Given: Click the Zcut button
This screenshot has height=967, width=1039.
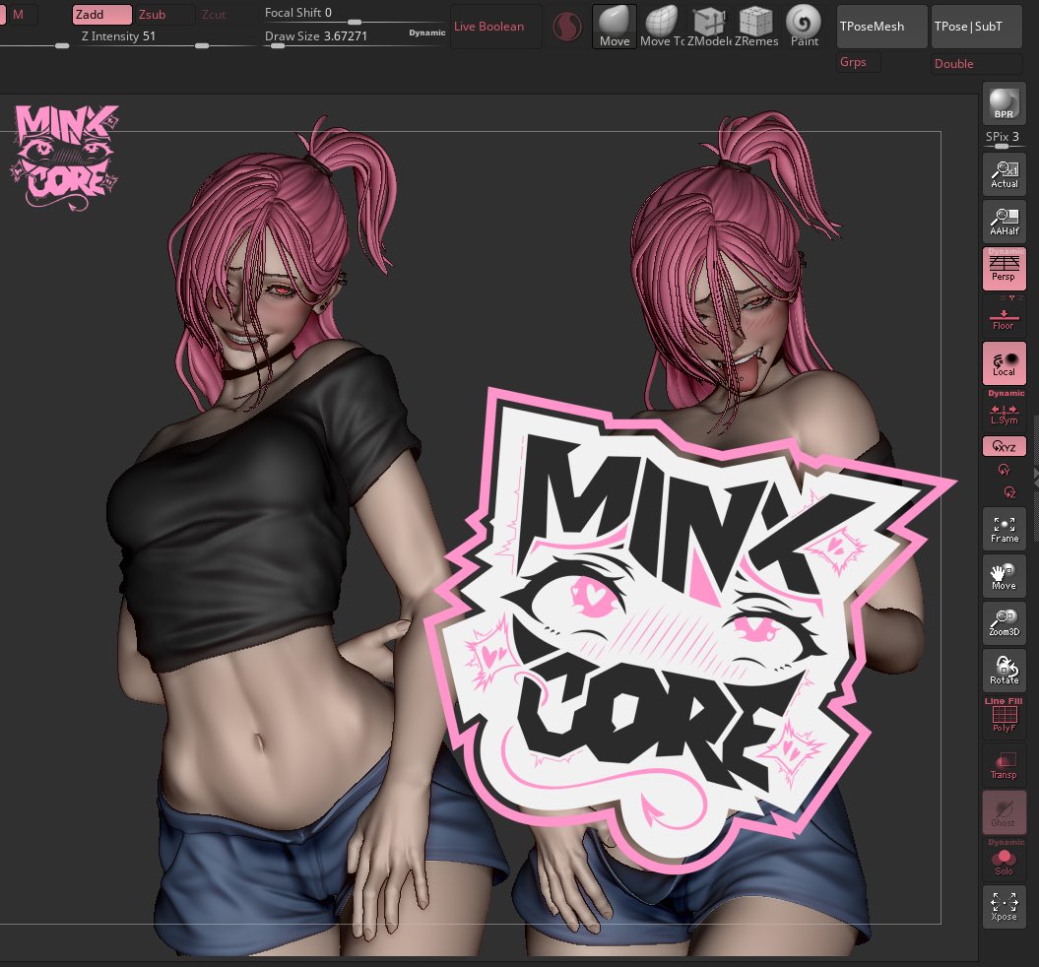Looking at the screenshot, I should (x=226, y=15).
